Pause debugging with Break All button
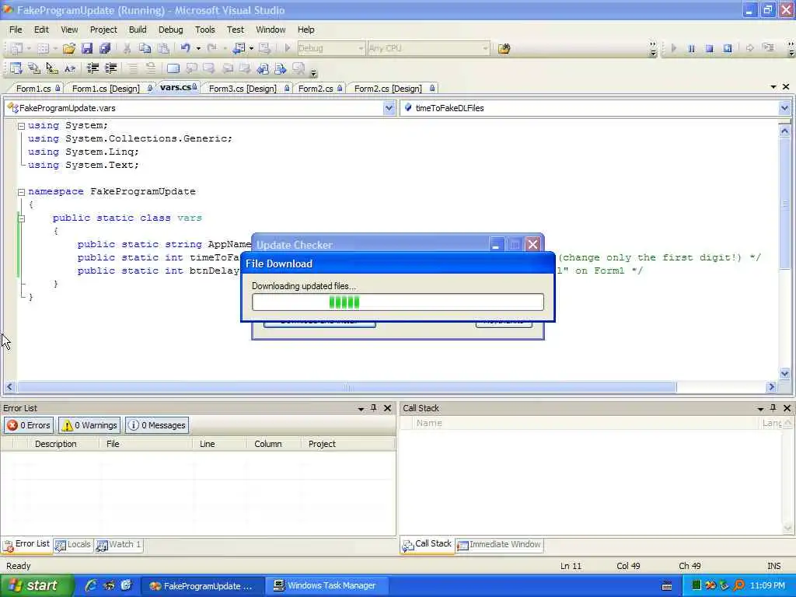 click(691, 48)
